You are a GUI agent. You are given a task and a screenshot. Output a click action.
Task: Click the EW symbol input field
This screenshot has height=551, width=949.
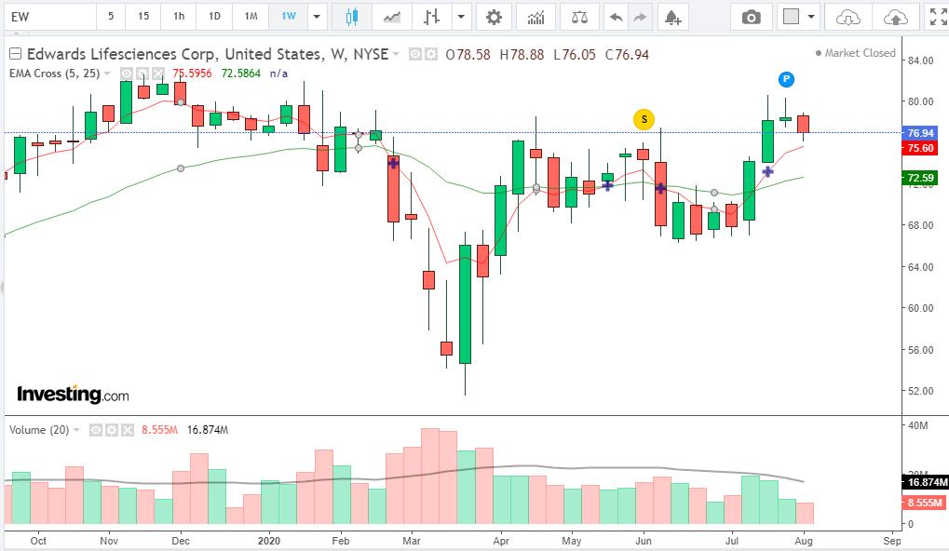[51, 17]
